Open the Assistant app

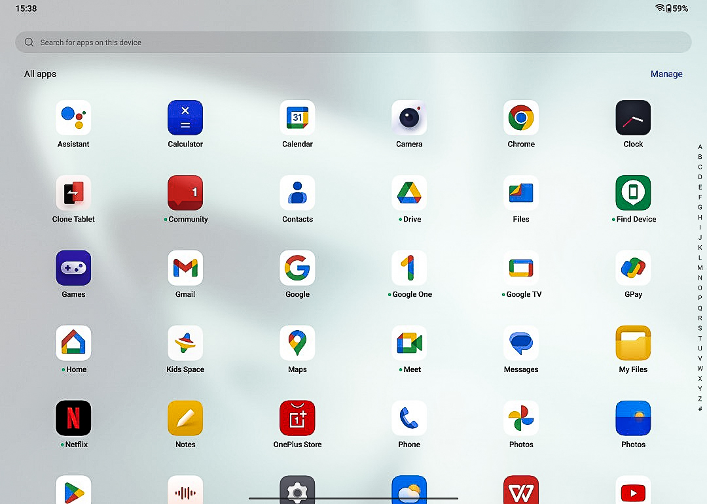coord(73,118)
